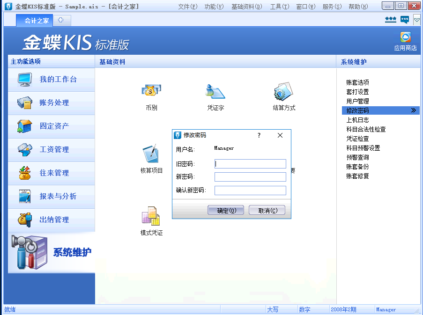
Task: Close the 修改密码 dialog
Action: point(280,135)
